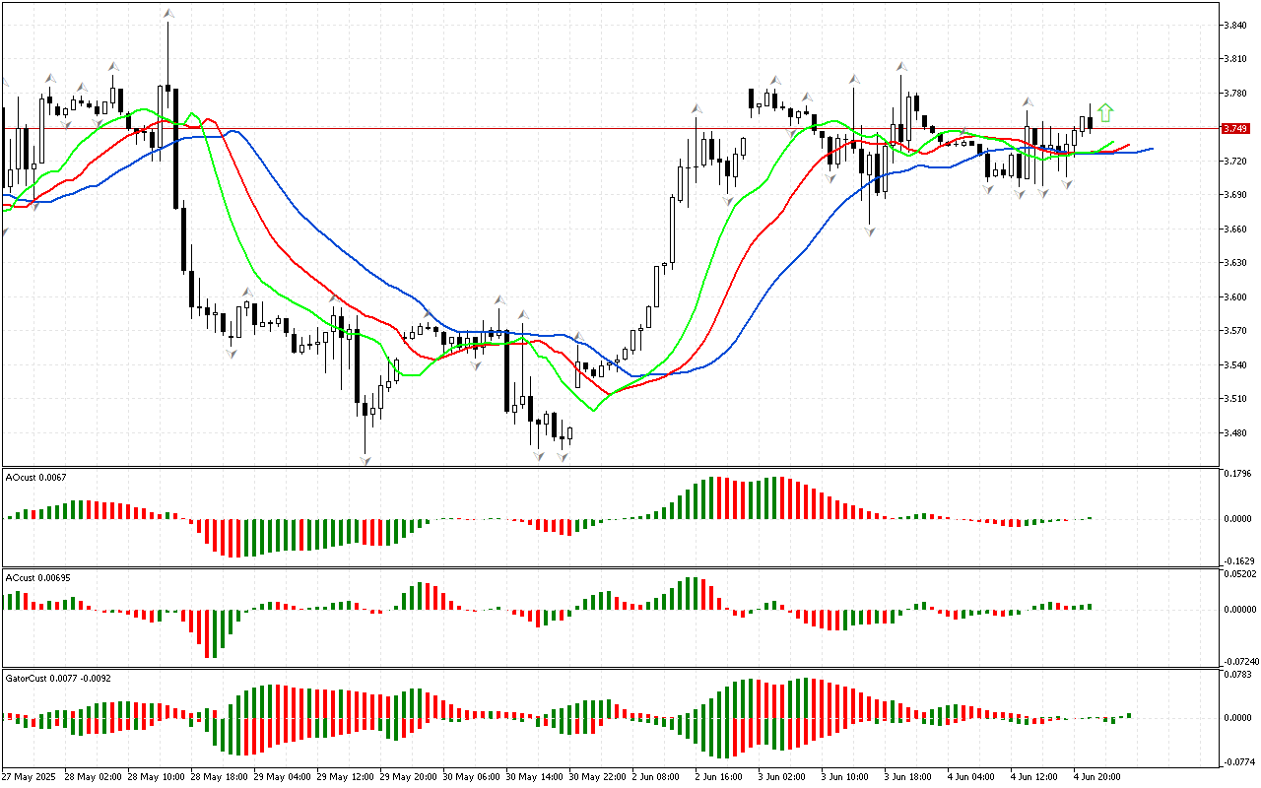Click the 27 May 2025 date label
This screenshot has width=1261, height=788.
point(32,776)
